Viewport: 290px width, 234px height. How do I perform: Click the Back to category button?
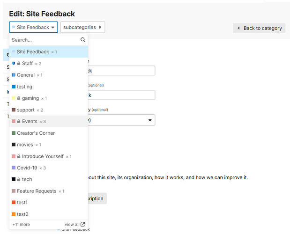(x=259, y=28)
